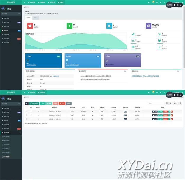The width and height of the screenshot is (185, 180).
Task: Click the red trash delete icon in row Id 1
Action: (172, 119)
